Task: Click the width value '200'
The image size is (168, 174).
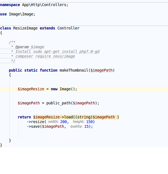Action: [63, 122]
